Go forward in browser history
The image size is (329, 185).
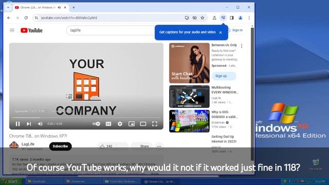pos(17,18)
